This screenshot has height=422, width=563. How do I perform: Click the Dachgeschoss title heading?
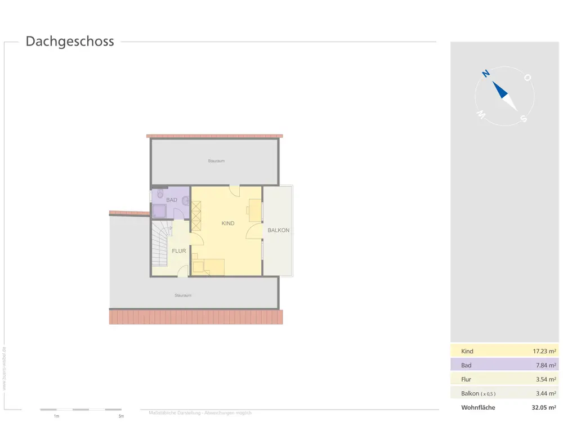click(x=70, y=42)
